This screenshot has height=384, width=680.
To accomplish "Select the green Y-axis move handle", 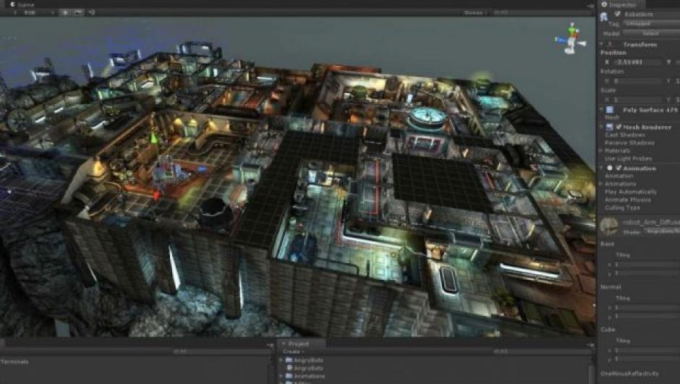I will coord(153,138).
